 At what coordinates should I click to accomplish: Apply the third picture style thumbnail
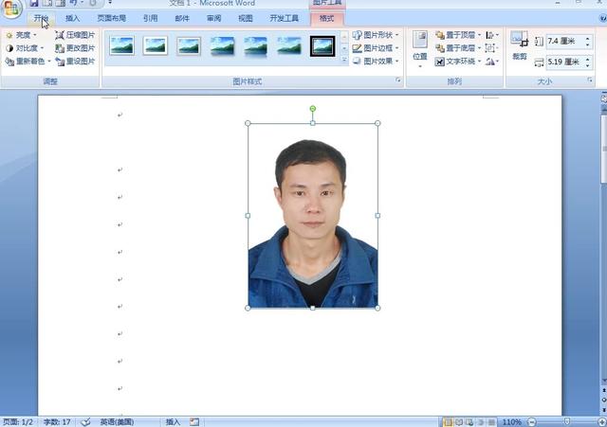pos(189,46)
